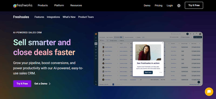Click the Freshworks logo
This screenshot has height=99, width=216.
pos(23,5)
